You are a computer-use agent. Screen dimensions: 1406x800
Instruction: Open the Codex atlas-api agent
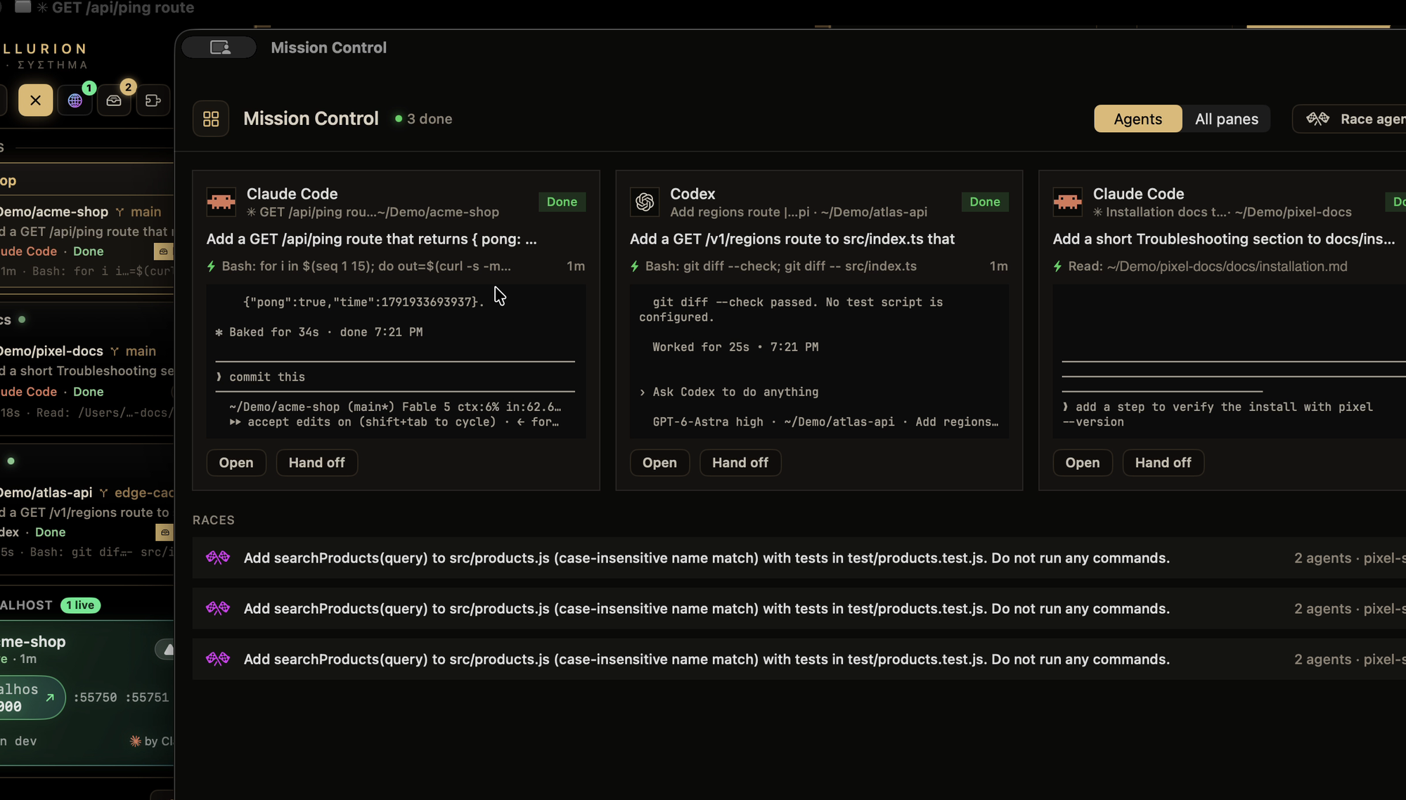tap(659, 463)
